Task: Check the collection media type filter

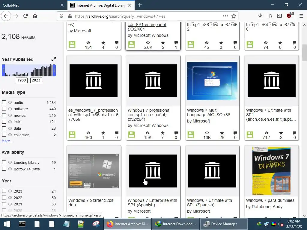Action: 4,135
